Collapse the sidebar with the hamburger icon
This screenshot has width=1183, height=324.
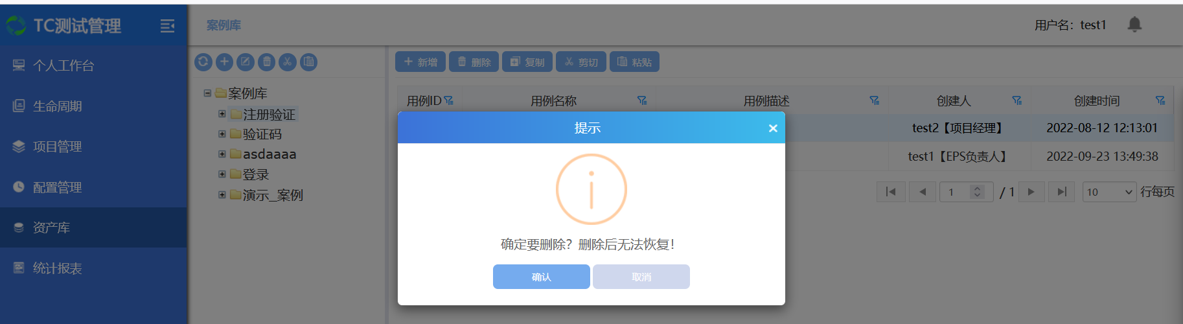pos(167,26)
